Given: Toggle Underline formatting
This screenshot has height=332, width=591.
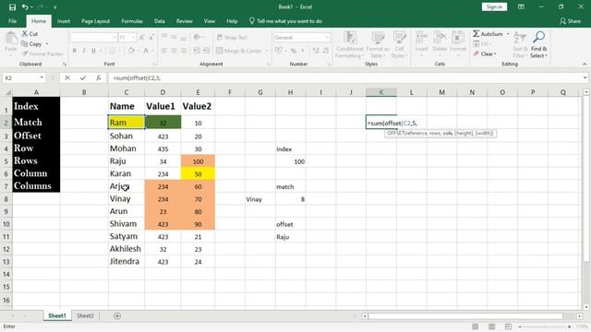Looking at the screenshot, I should (x=93, y=51).
